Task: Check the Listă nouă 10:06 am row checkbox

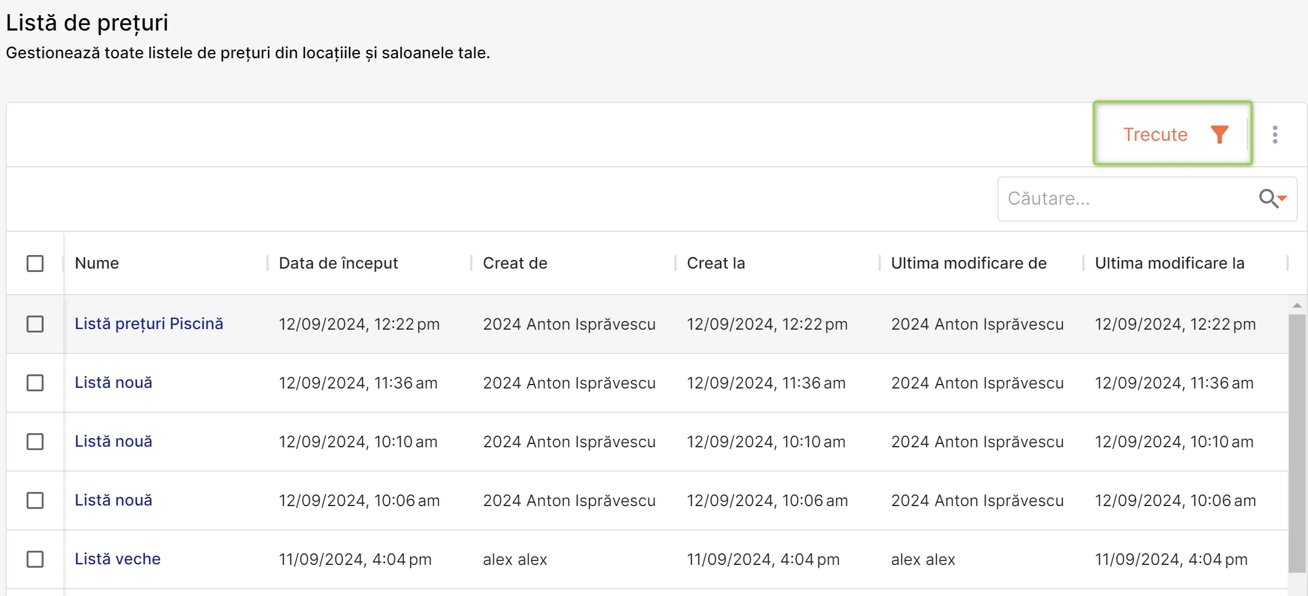Action: coord(35,500)
